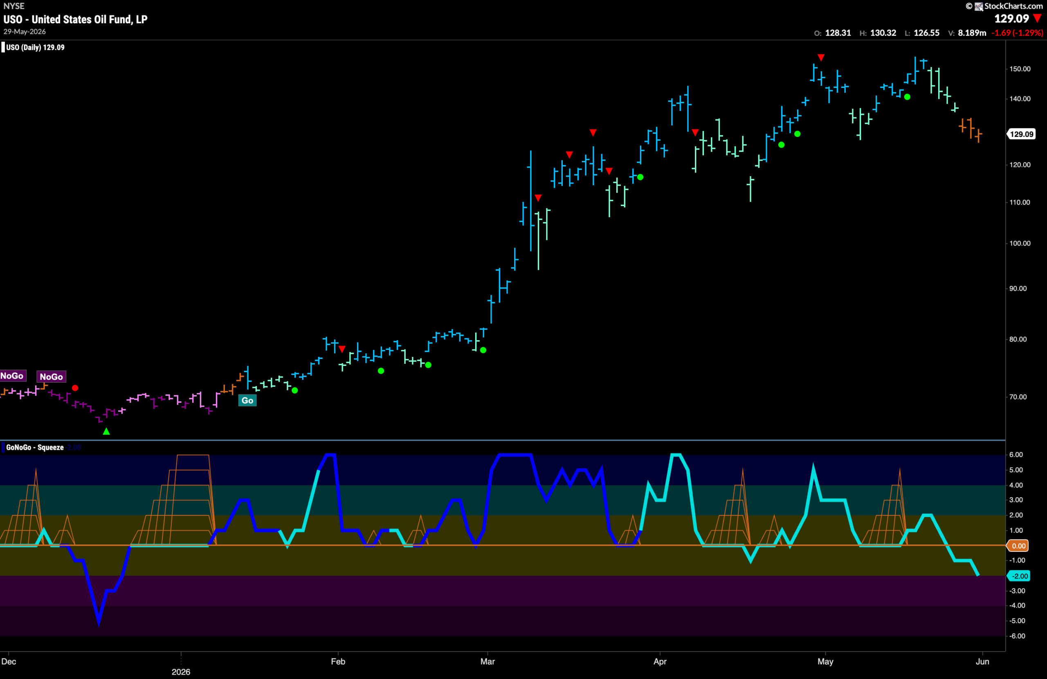Click the green dot marker near 117 in late March
The height and width of the screenshot is (679, 1047).
coord(640,177)
